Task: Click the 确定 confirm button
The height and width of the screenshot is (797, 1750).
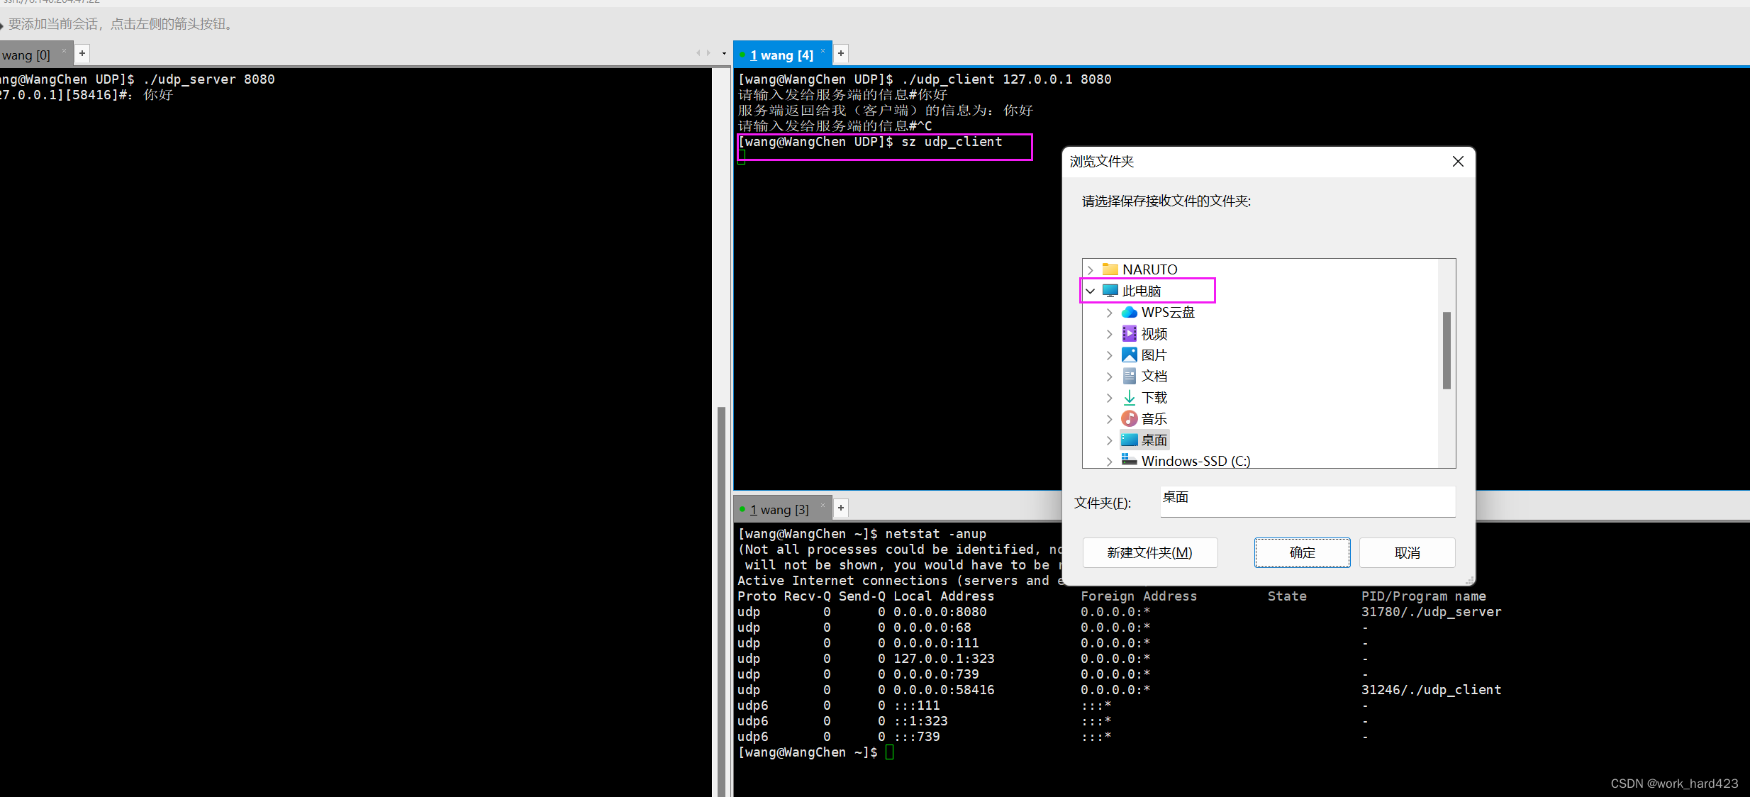Action: coord(1302,552)
